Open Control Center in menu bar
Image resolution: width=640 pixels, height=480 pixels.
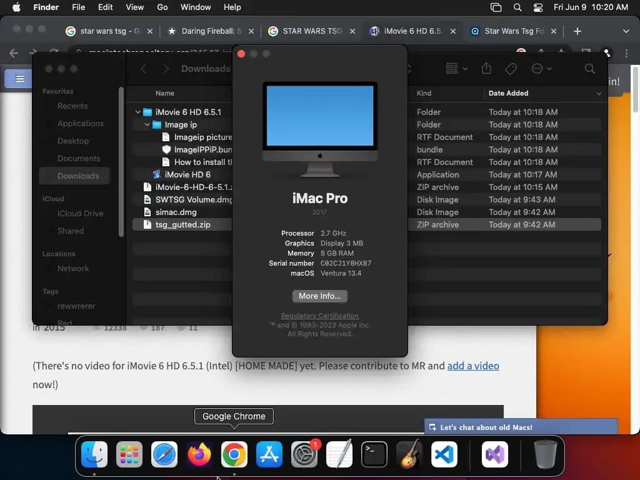[538, 7]
